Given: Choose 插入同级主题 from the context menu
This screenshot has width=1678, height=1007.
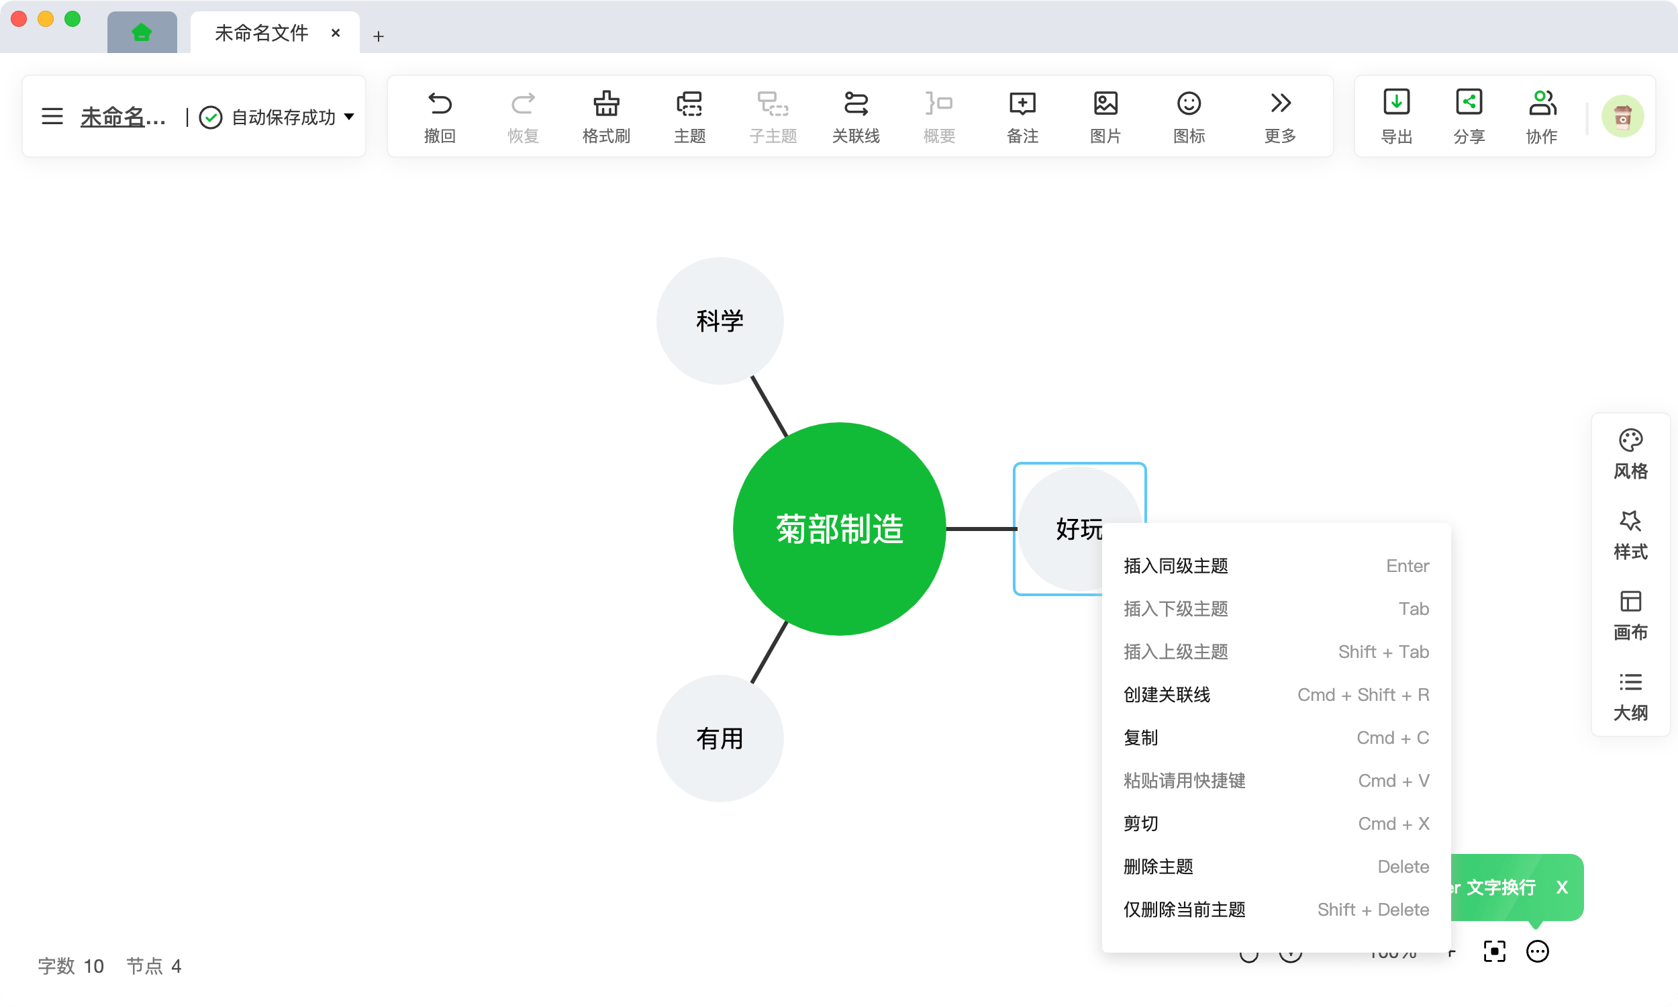Looking at the screenshot, I should coord(1175,566).
